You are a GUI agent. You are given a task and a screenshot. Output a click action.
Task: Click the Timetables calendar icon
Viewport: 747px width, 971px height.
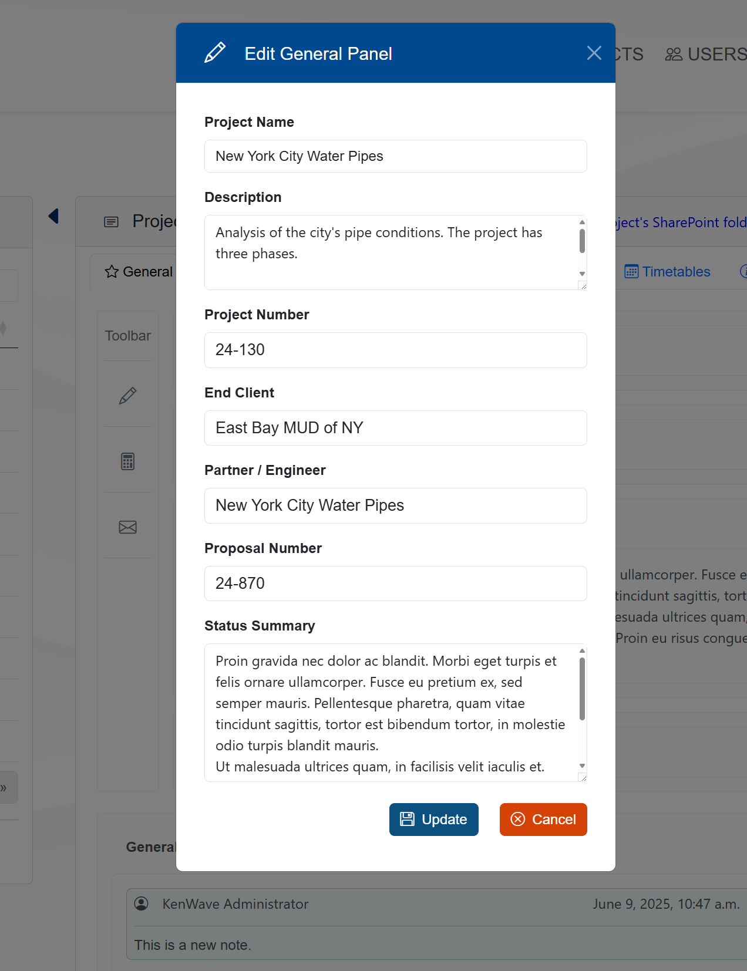click(x=631, y=272)
